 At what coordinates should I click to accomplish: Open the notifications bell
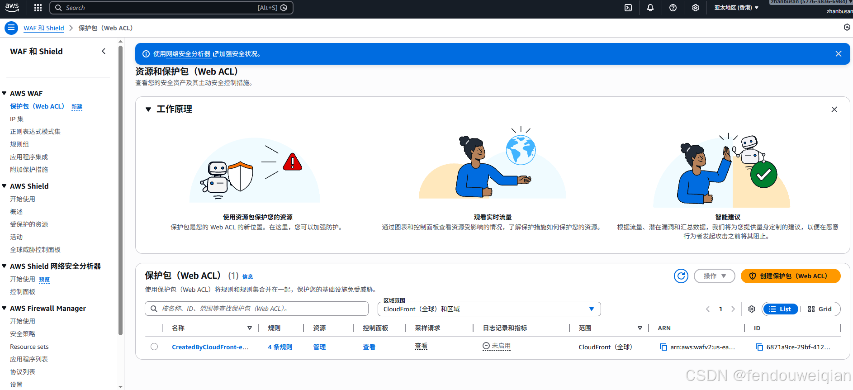pos(650,8)
